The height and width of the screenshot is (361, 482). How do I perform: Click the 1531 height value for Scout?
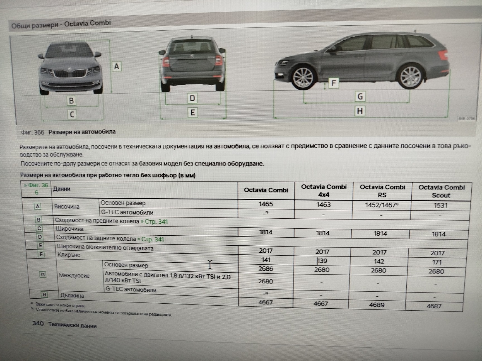click(440, 206)
